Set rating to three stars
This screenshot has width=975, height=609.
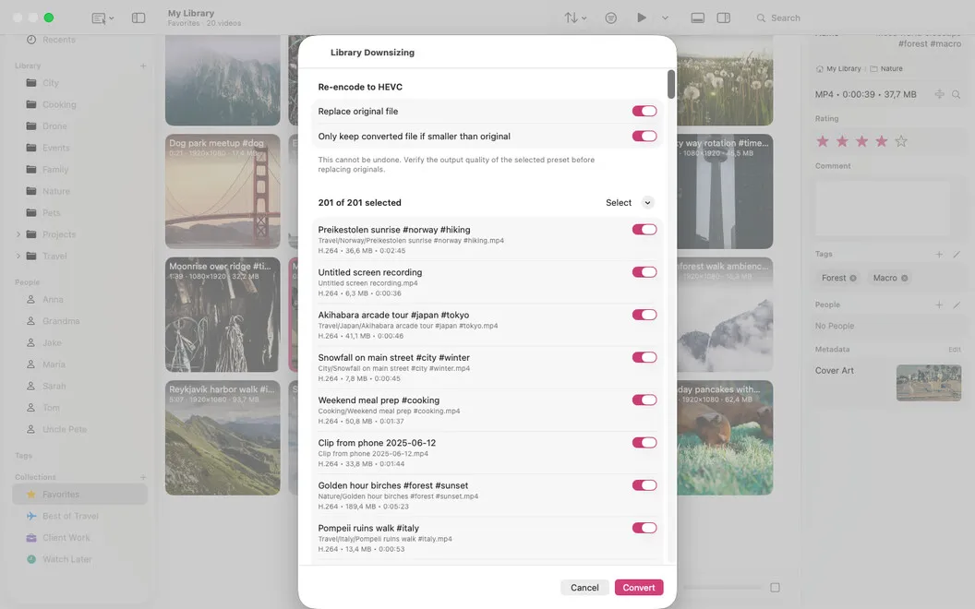coord(861,142)
